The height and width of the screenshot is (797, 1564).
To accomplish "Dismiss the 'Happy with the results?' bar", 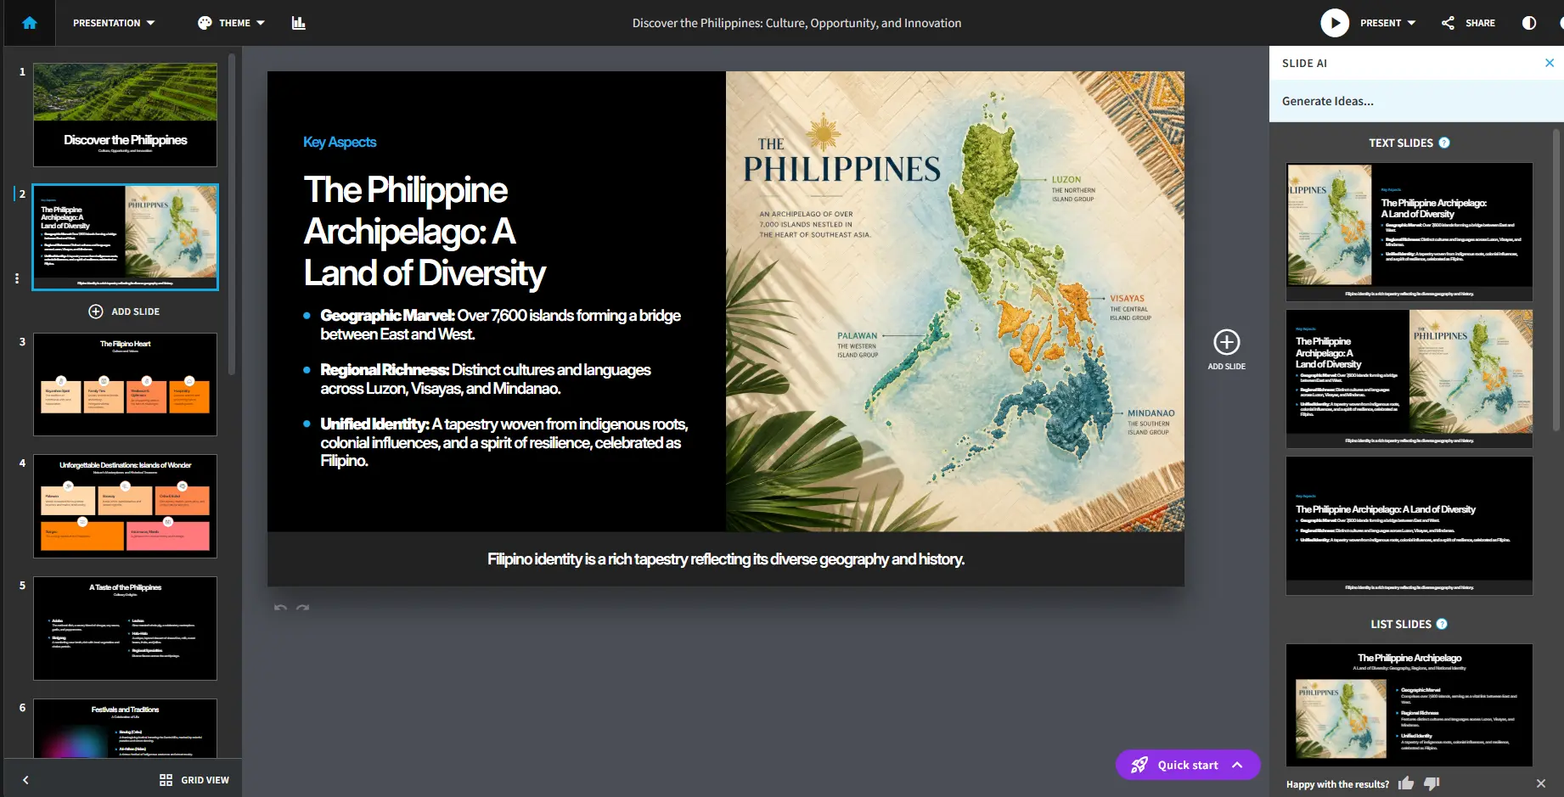I will (1541, 783).
